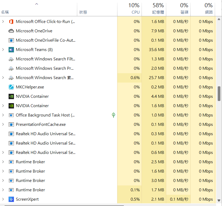Click the 3.0 MB memory value

pyautogui.click(x=158, y=181)
